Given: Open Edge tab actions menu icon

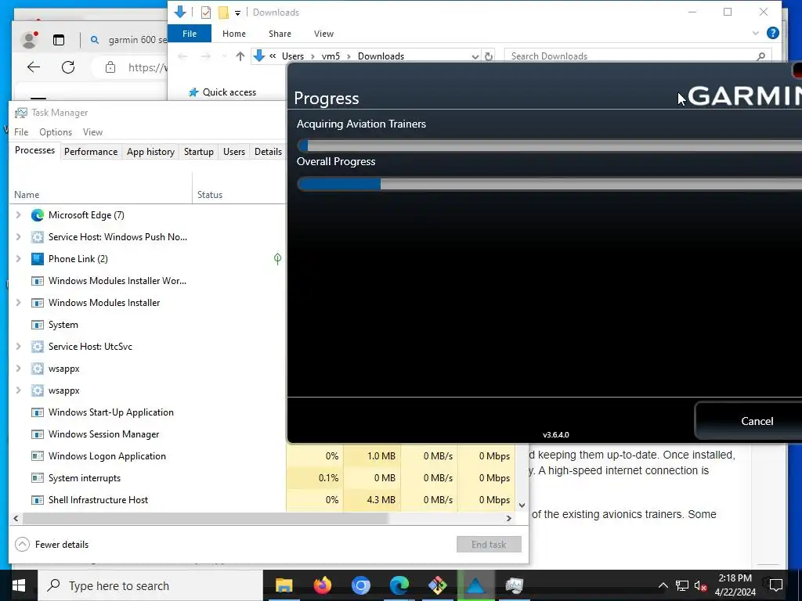Looking at the screenshot, I should 59,40.
